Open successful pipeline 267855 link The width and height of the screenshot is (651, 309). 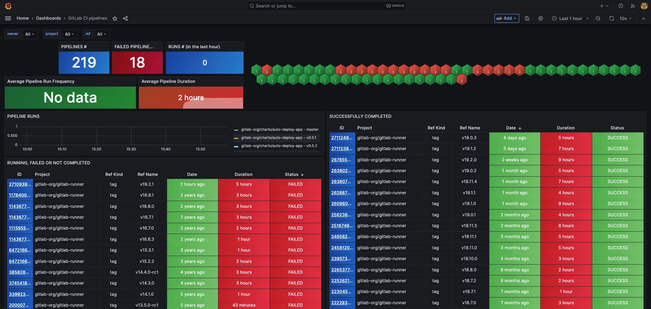[x=341, y=160]
